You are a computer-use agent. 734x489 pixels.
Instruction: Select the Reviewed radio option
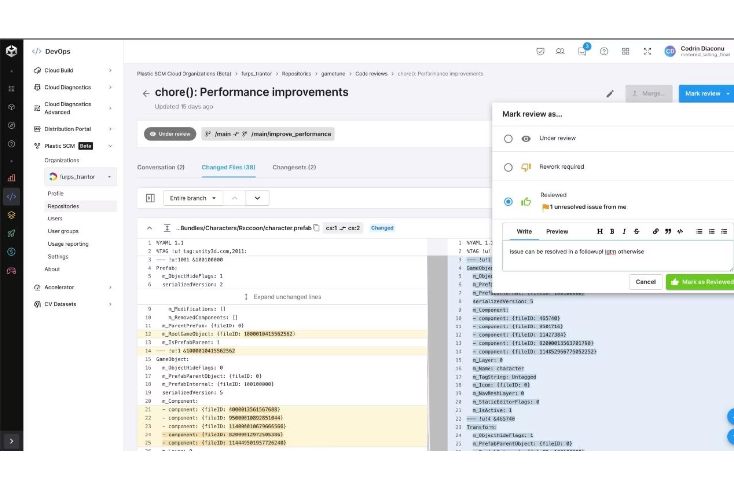click(x=508, y=202)
